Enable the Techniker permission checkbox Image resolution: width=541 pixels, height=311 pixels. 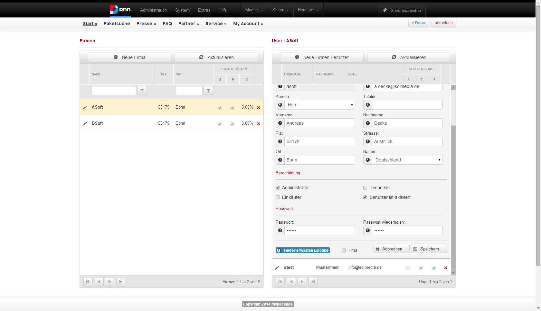pos(365,188)
